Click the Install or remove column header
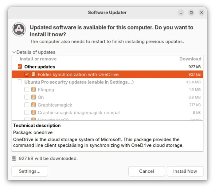This screenshot has height=189, width=215. [38, 59]
